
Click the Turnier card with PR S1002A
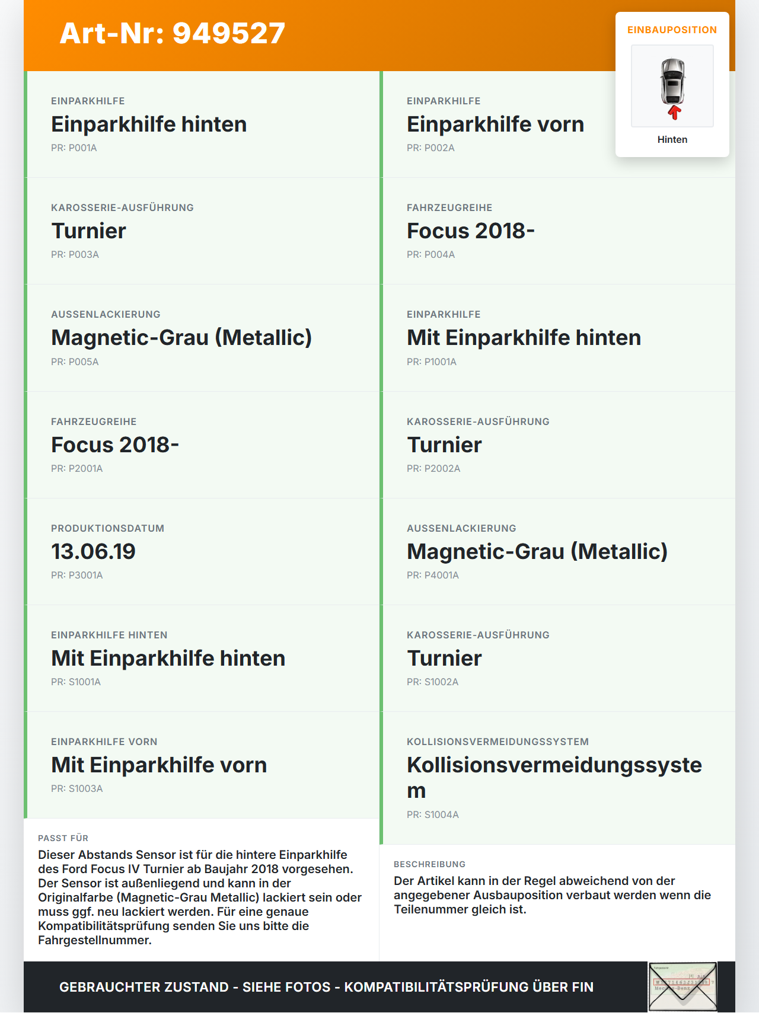click(x=557, y=659)
